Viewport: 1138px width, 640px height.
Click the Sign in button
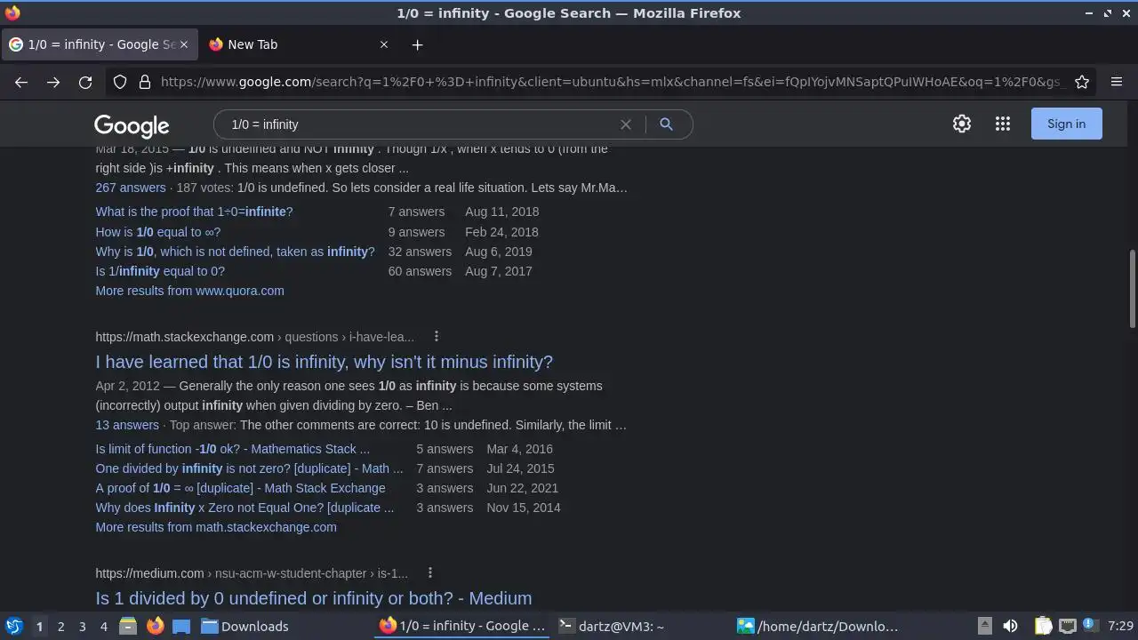click(x=1066, y=124)
